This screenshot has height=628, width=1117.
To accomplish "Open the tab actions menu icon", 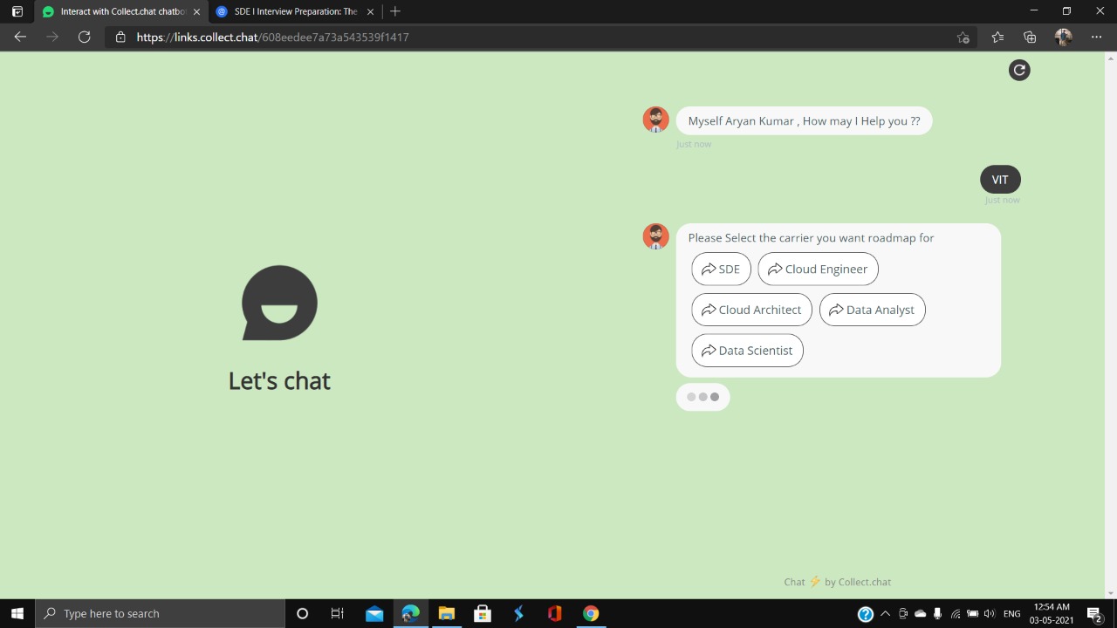I will [17, 11].
